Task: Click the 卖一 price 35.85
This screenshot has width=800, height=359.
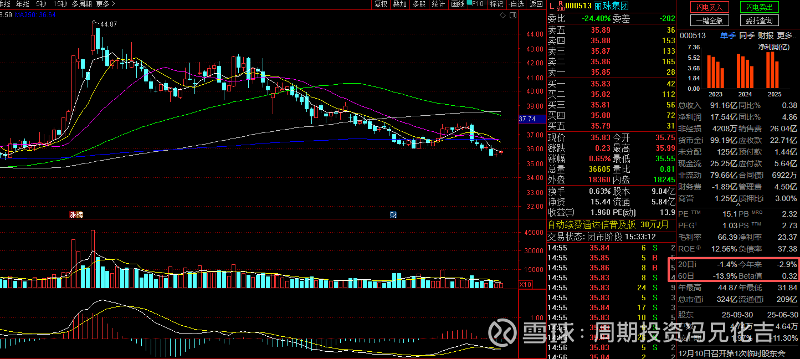Action: [x=600, y=72]
